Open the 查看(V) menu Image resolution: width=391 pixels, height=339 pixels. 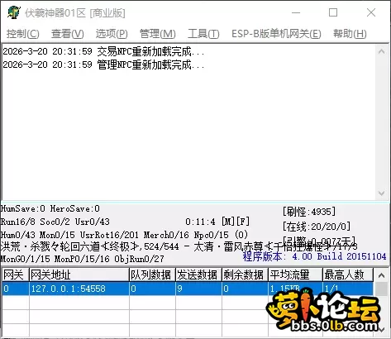point(68,34)
